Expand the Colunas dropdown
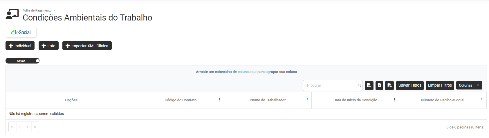Image resolution: width=489 pixels, height=138 pixels. pos(469,85)
